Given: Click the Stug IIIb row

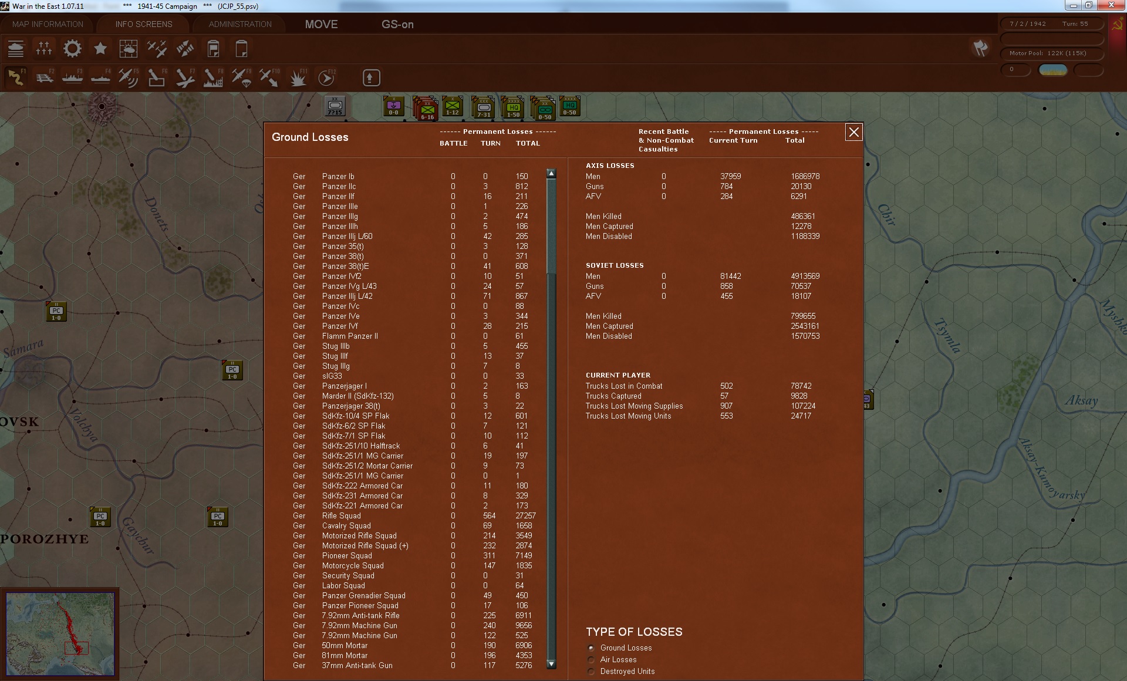Looking at the screenshot, I should coord(414,346).
